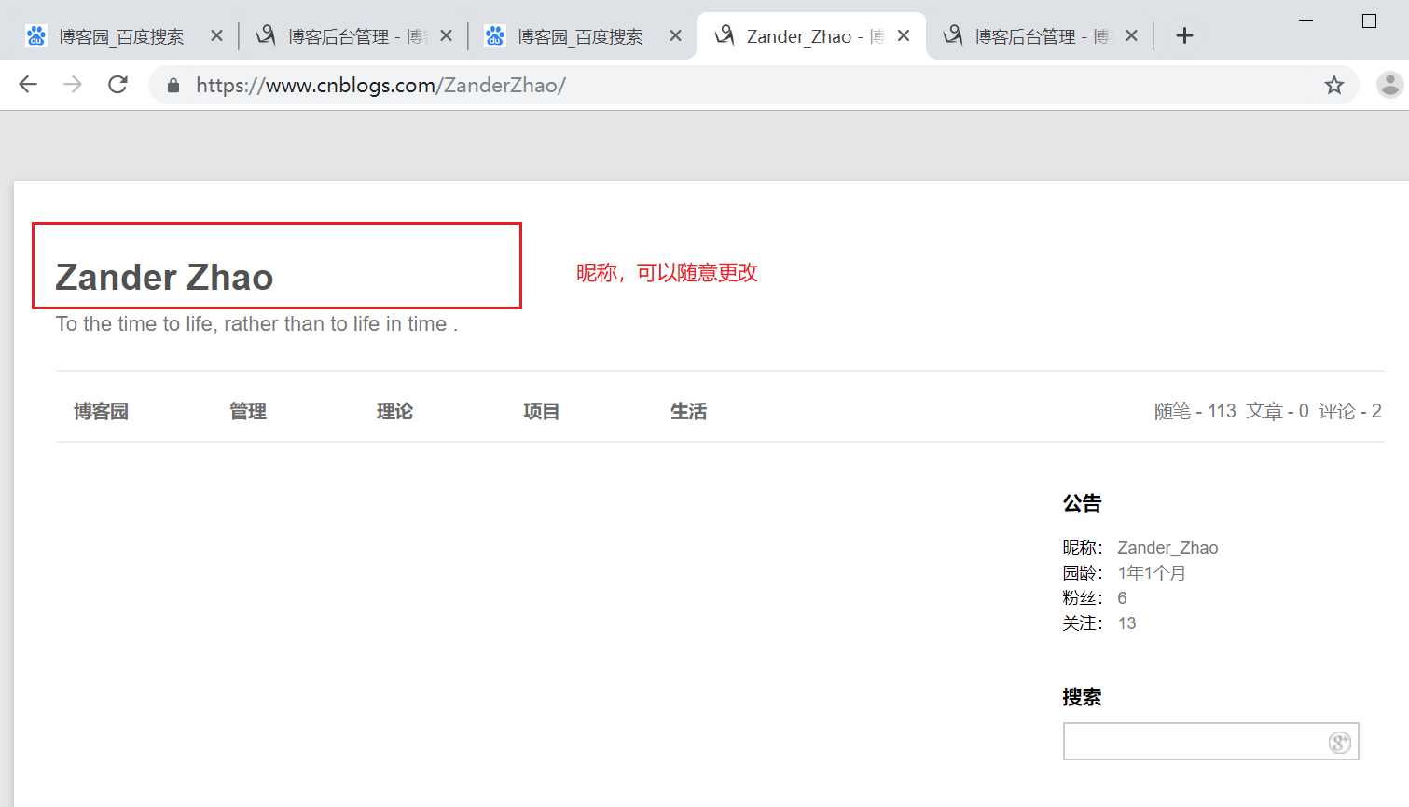The image size is (1409, 807).
Task: Open the 生活 navigation link
Action: tap(688, 411)
